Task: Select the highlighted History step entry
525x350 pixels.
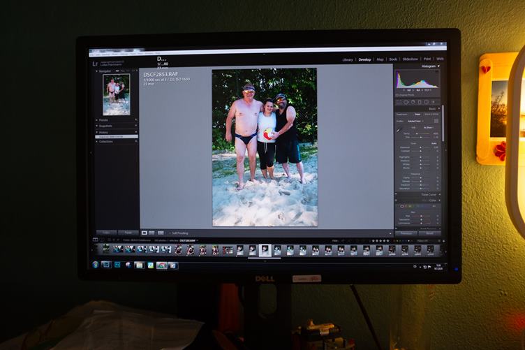Action: pos(116,137)
